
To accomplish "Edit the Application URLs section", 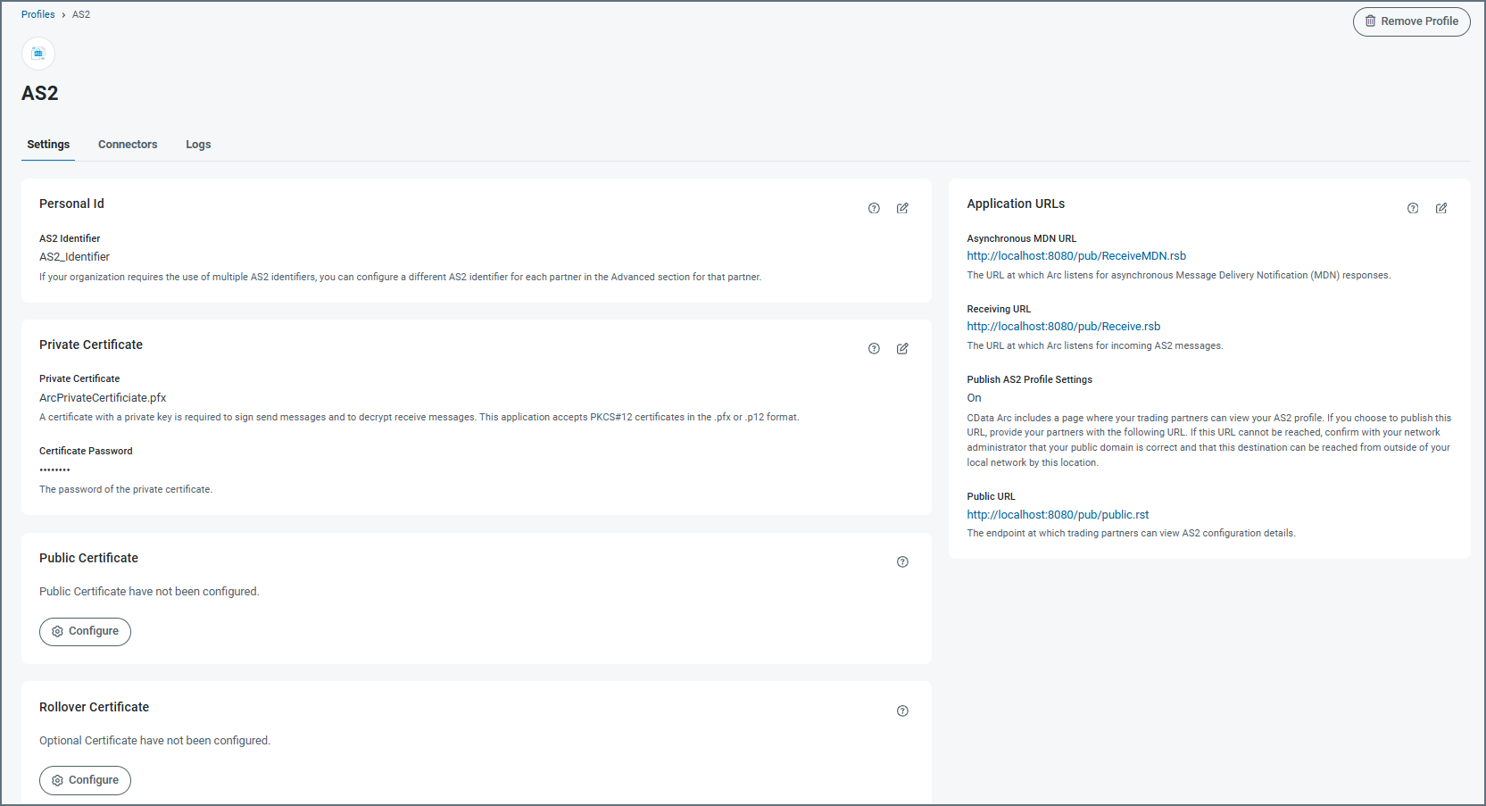I will (1441, 208).
